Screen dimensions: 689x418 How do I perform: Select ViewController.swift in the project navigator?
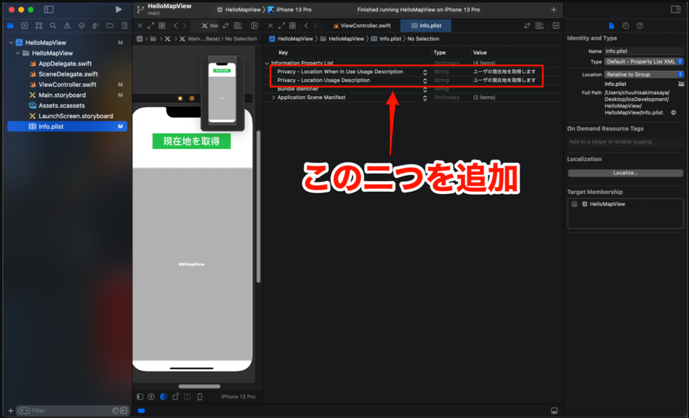pos(67,84)
